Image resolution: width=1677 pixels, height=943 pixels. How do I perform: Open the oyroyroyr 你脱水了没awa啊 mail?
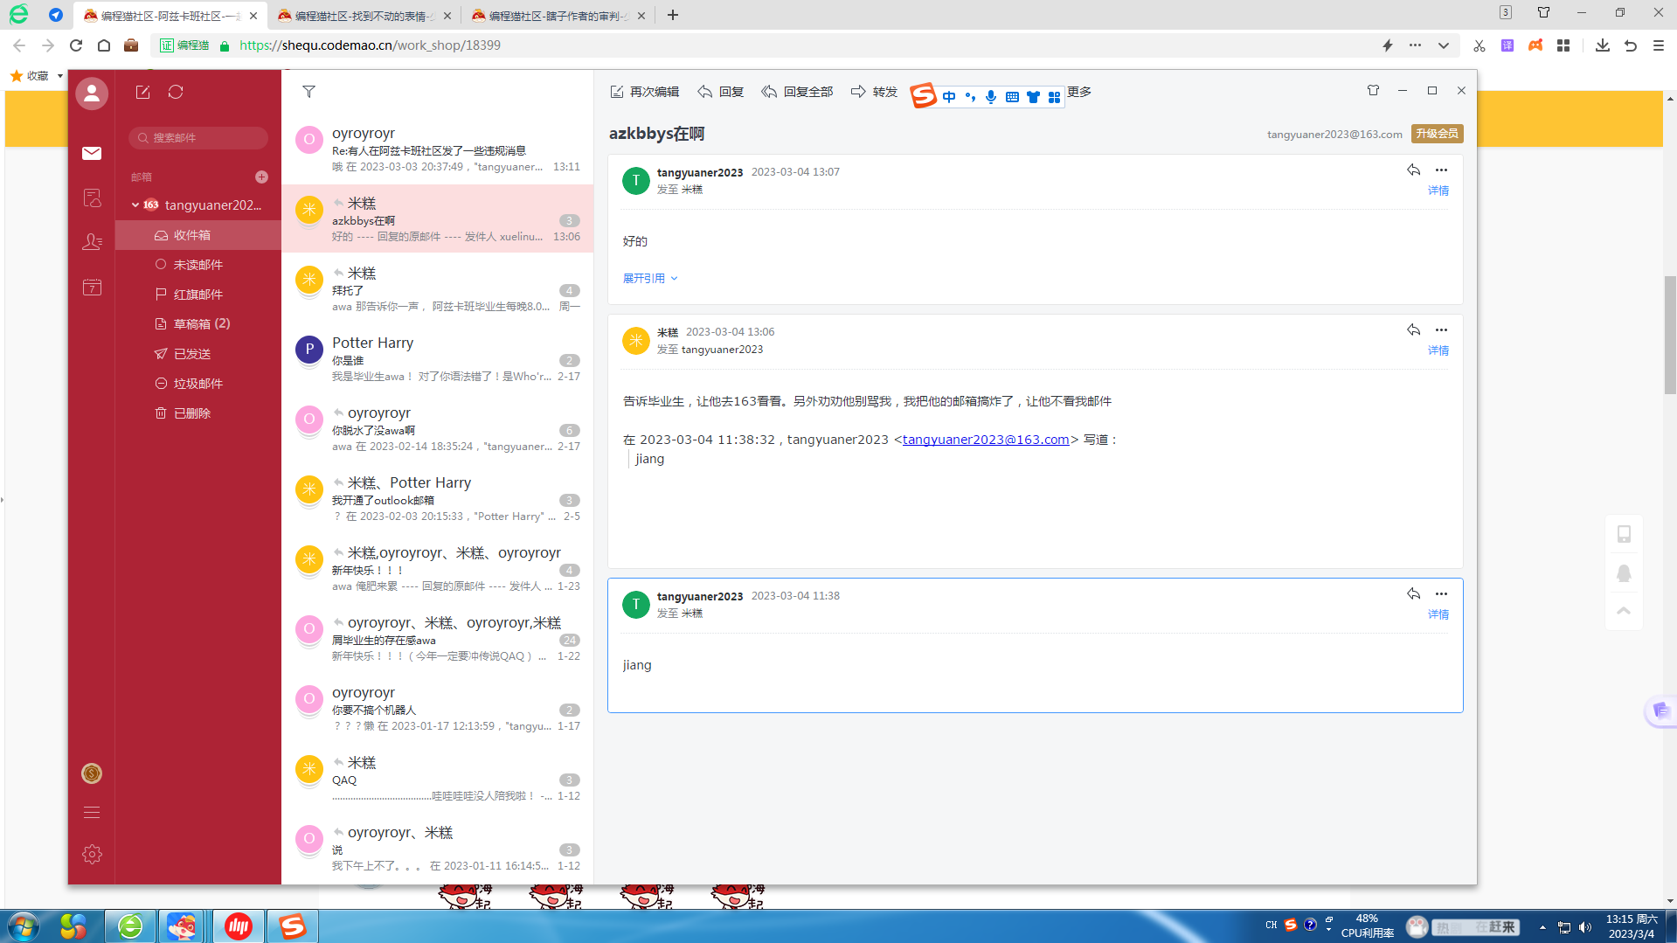[437, 429]
